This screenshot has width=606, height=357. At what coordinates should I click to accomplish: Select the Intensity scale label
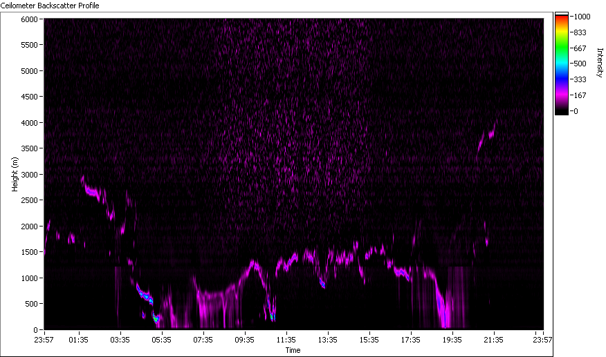pos(600,63)
